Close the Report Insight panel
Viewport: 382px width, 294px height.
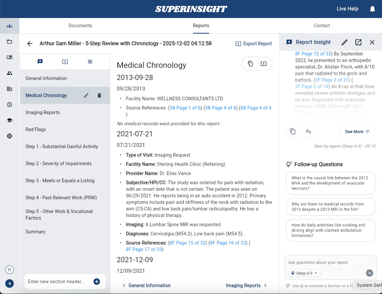pos(372,42)
